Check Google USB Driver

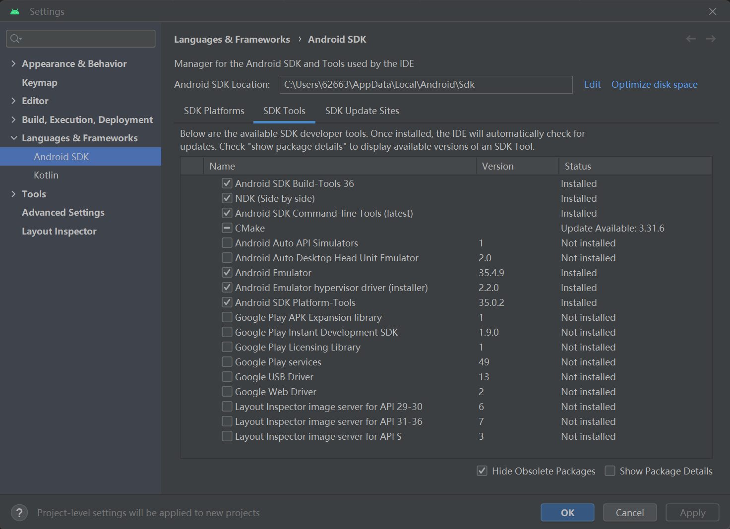227,377
